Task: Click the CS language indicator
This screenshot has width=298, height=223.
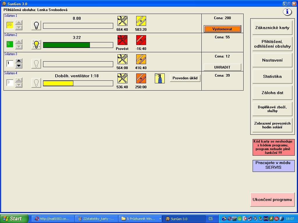Action: pyautogui.click(x=211, y=219)
